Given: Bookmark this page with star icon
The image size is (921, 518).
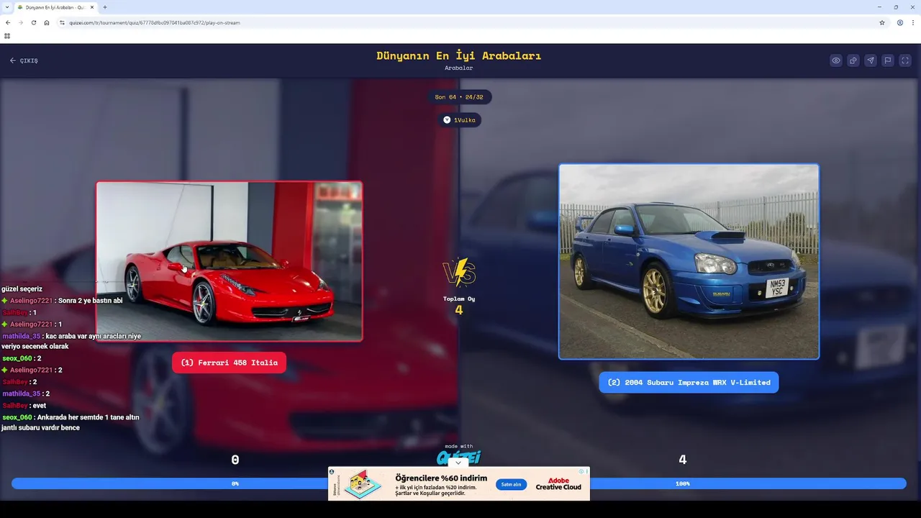Looking at the screenshot, I should [882, 22].
